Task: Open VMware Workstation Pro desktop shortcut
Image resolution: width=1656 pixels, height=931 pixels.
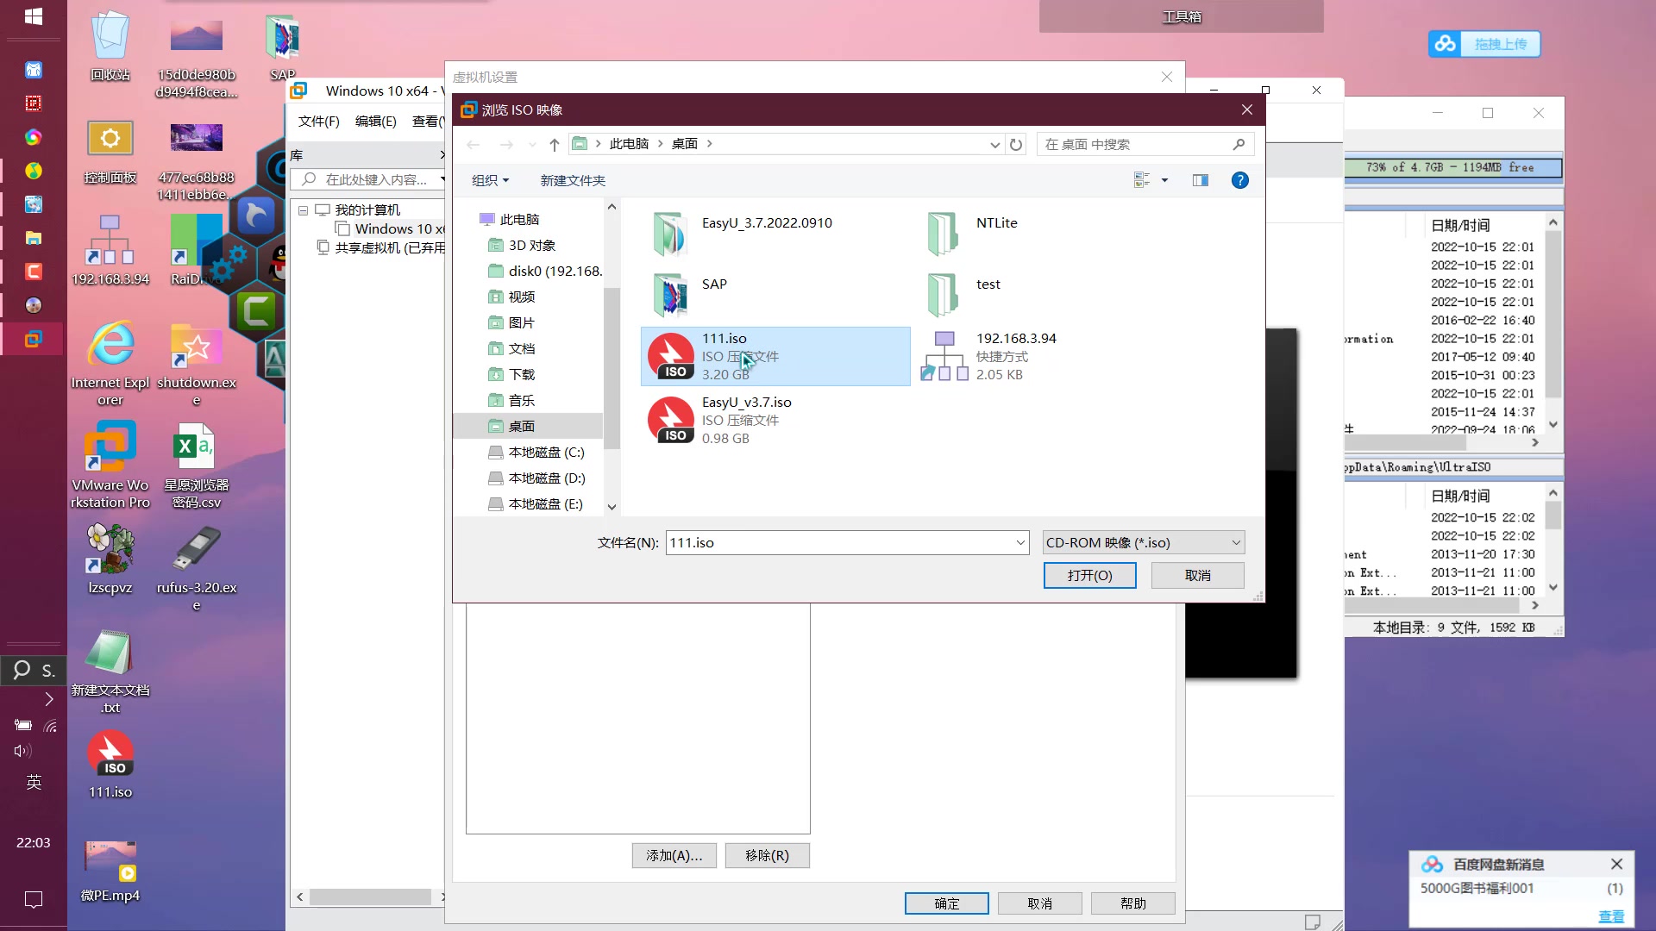Action: [110, 465]
